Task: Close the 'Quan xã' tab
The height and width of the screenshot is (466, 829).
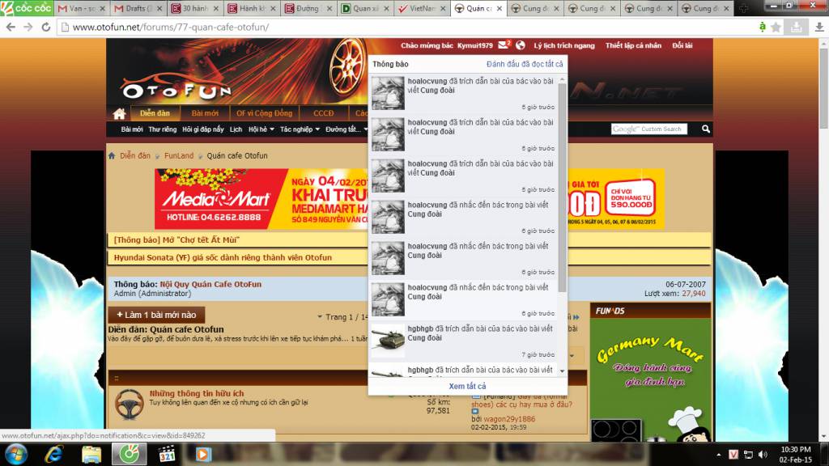Action: 386,8
